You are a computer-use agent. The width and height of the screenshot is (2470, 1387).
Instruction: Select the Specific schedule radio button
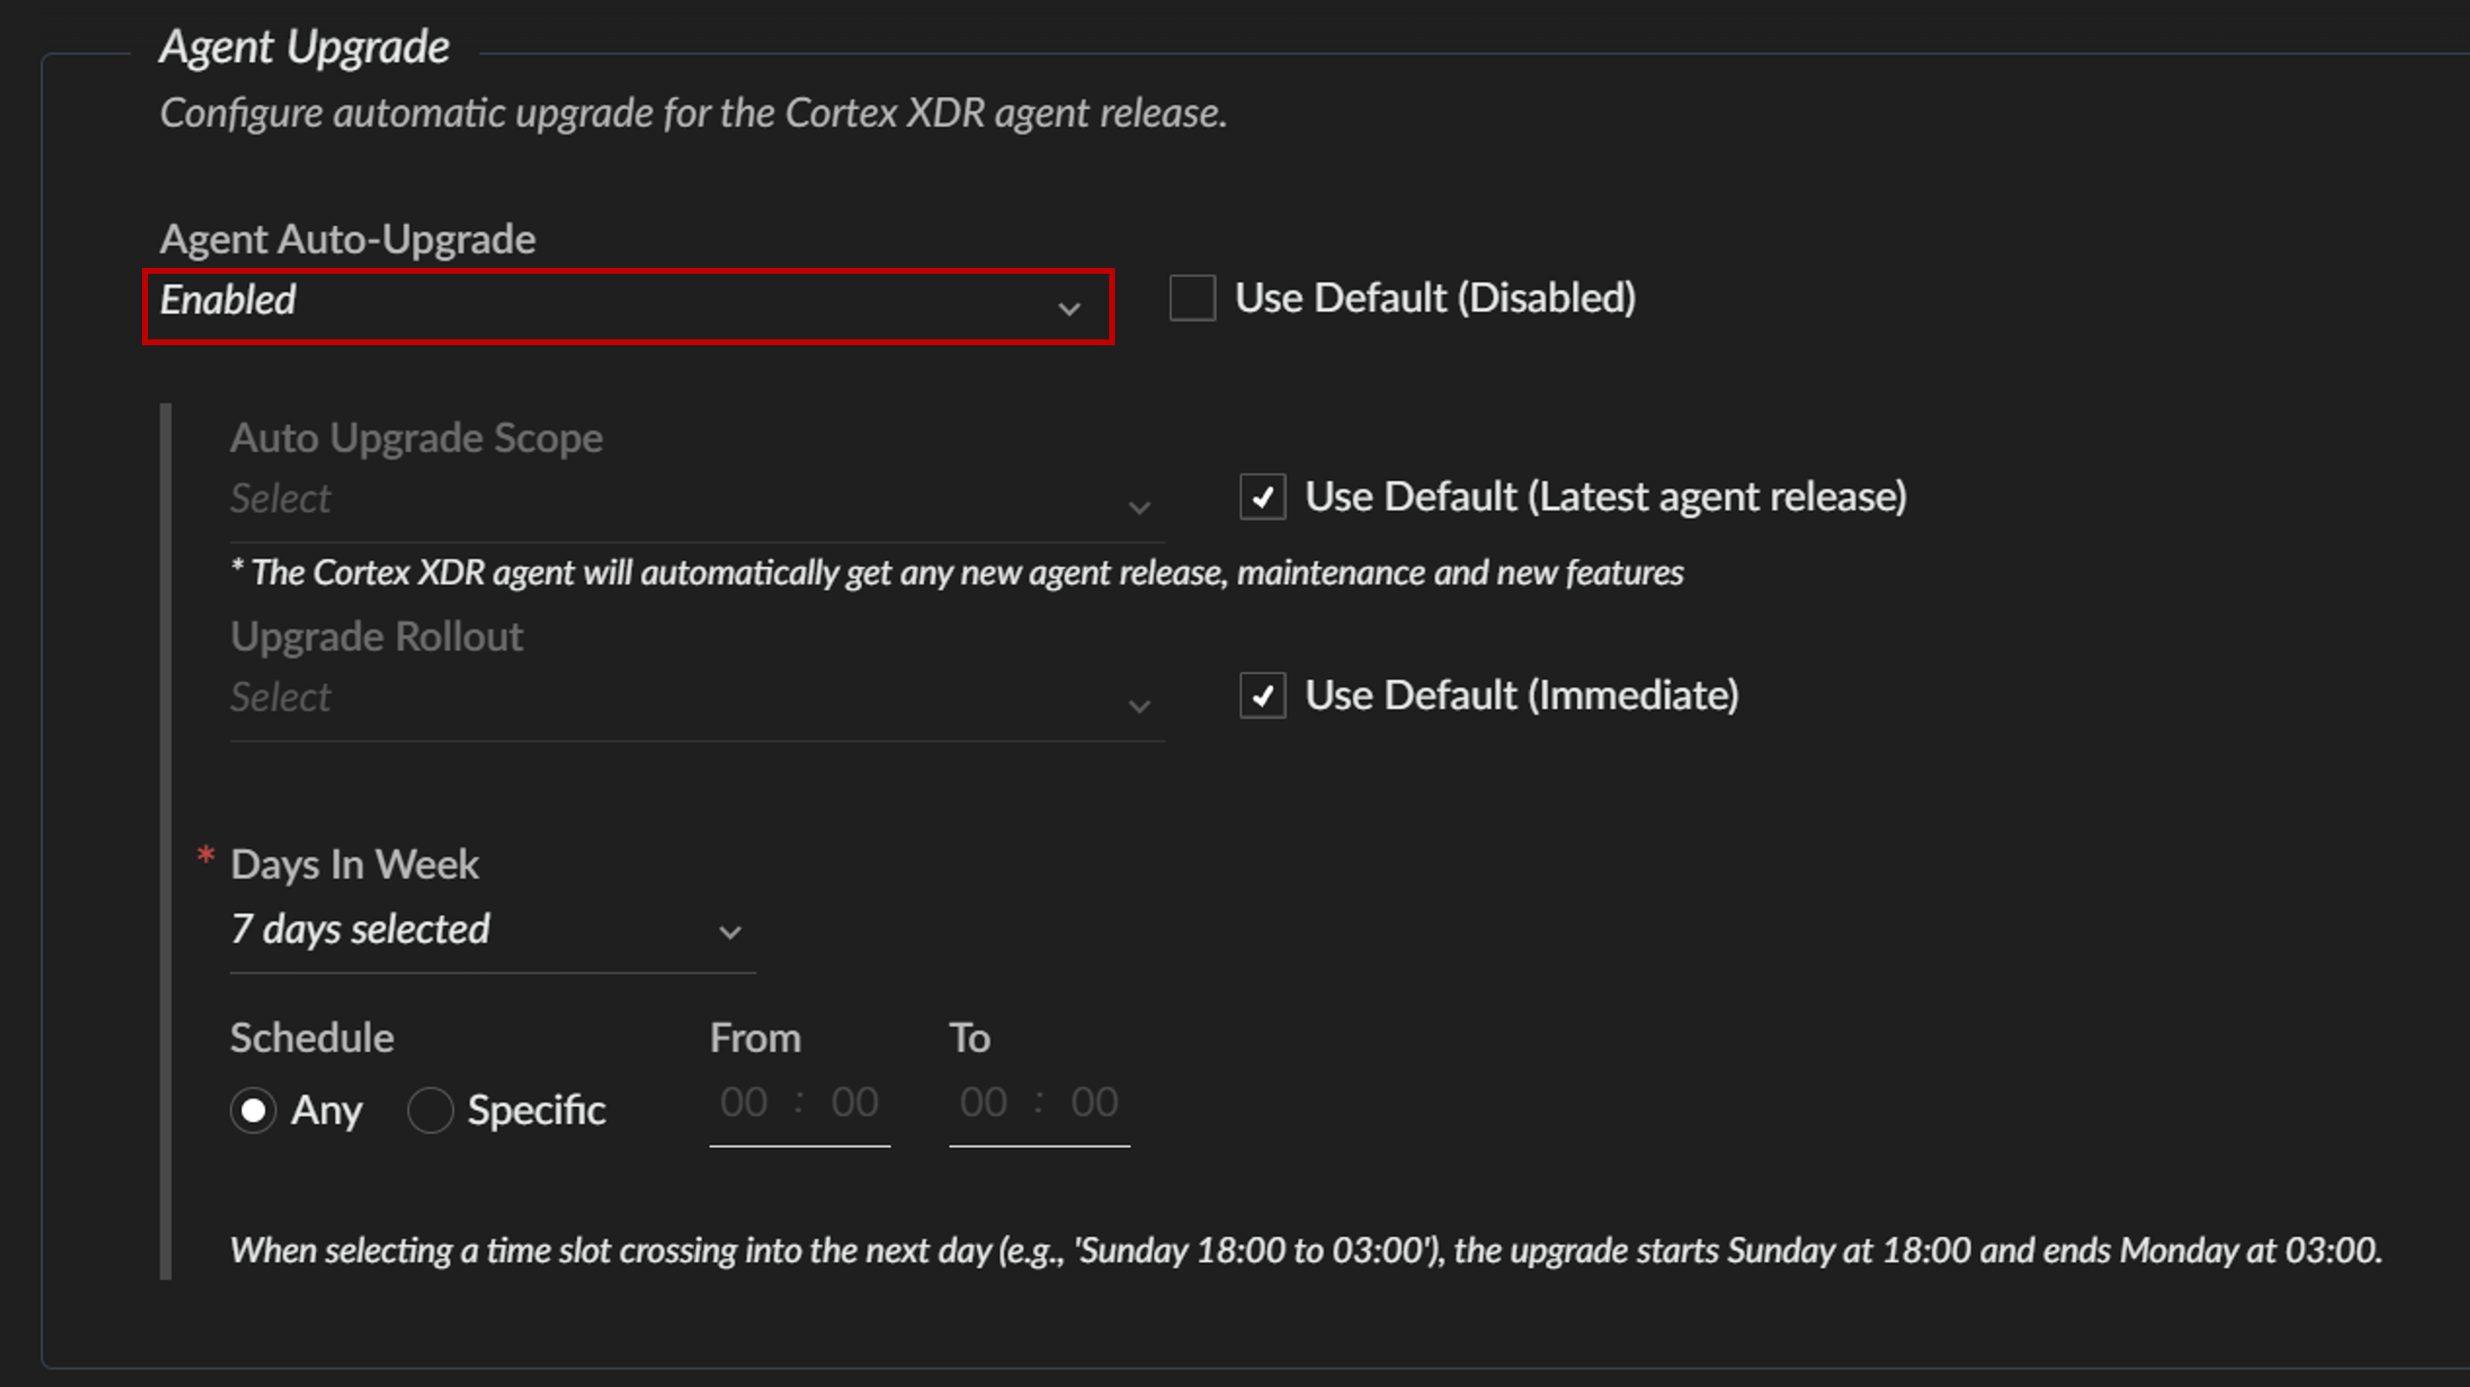[430, 1111]
